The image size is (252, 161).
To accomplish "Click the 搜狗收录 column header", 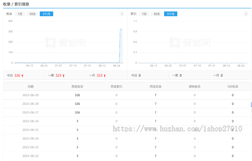I will click(195, 87).
